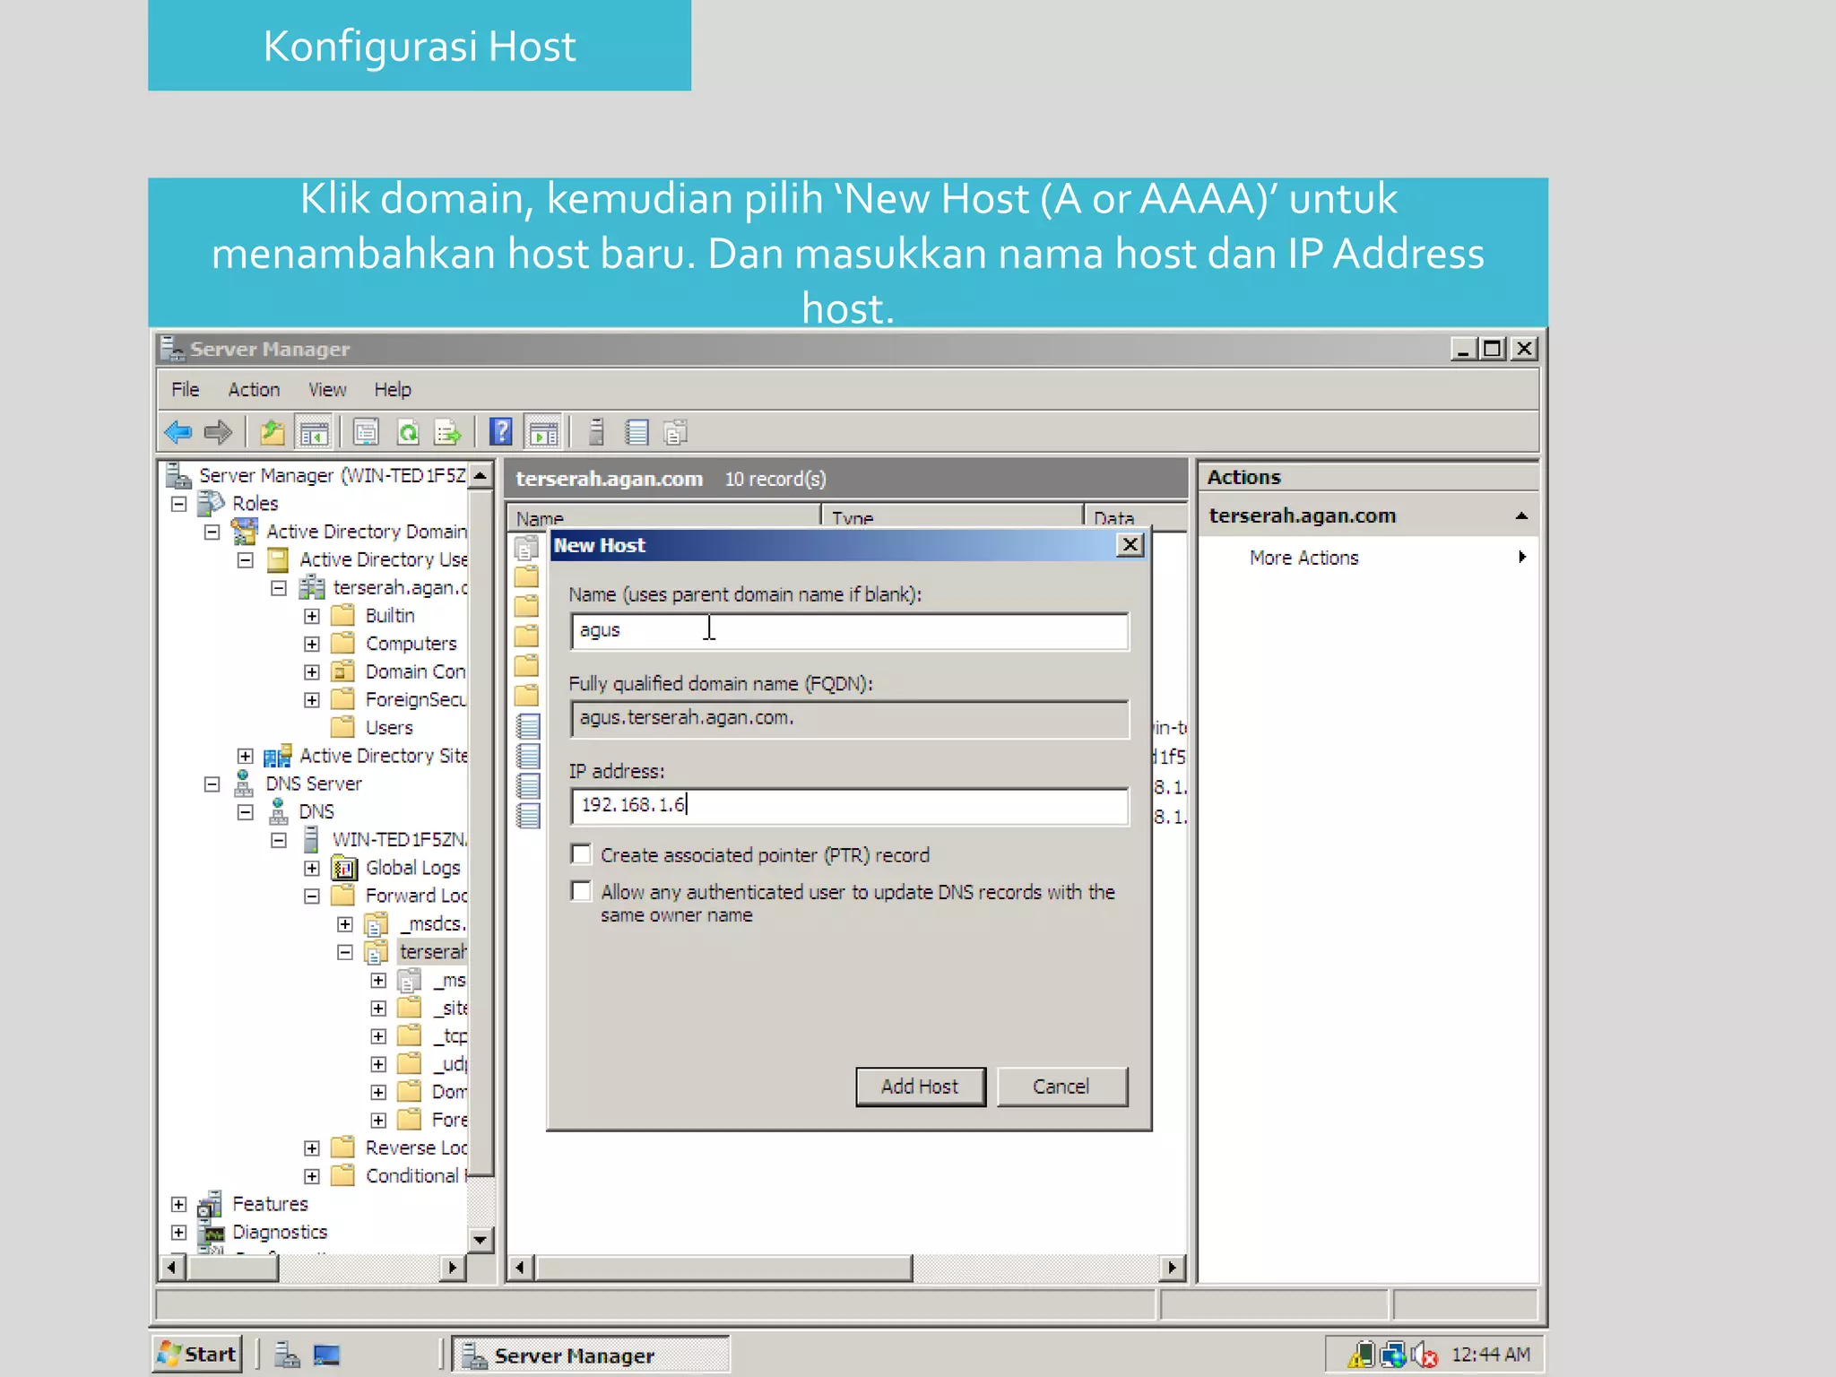
Task: Click the Properties toolbar icon
Action: (366, 433)
